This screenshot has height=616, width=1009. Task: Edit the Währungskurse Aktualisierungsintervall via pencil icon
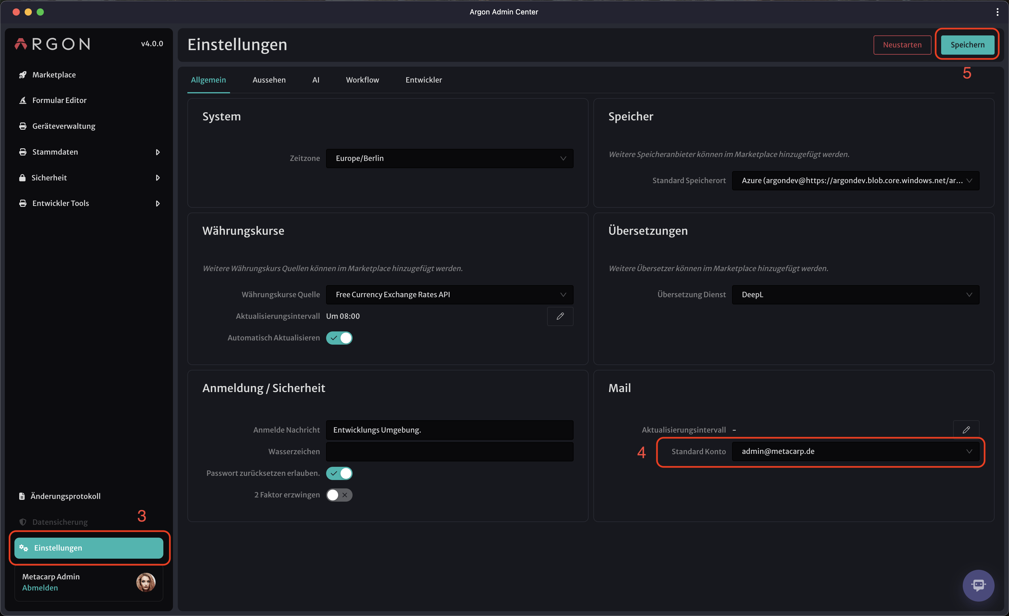tap(560, 316)
